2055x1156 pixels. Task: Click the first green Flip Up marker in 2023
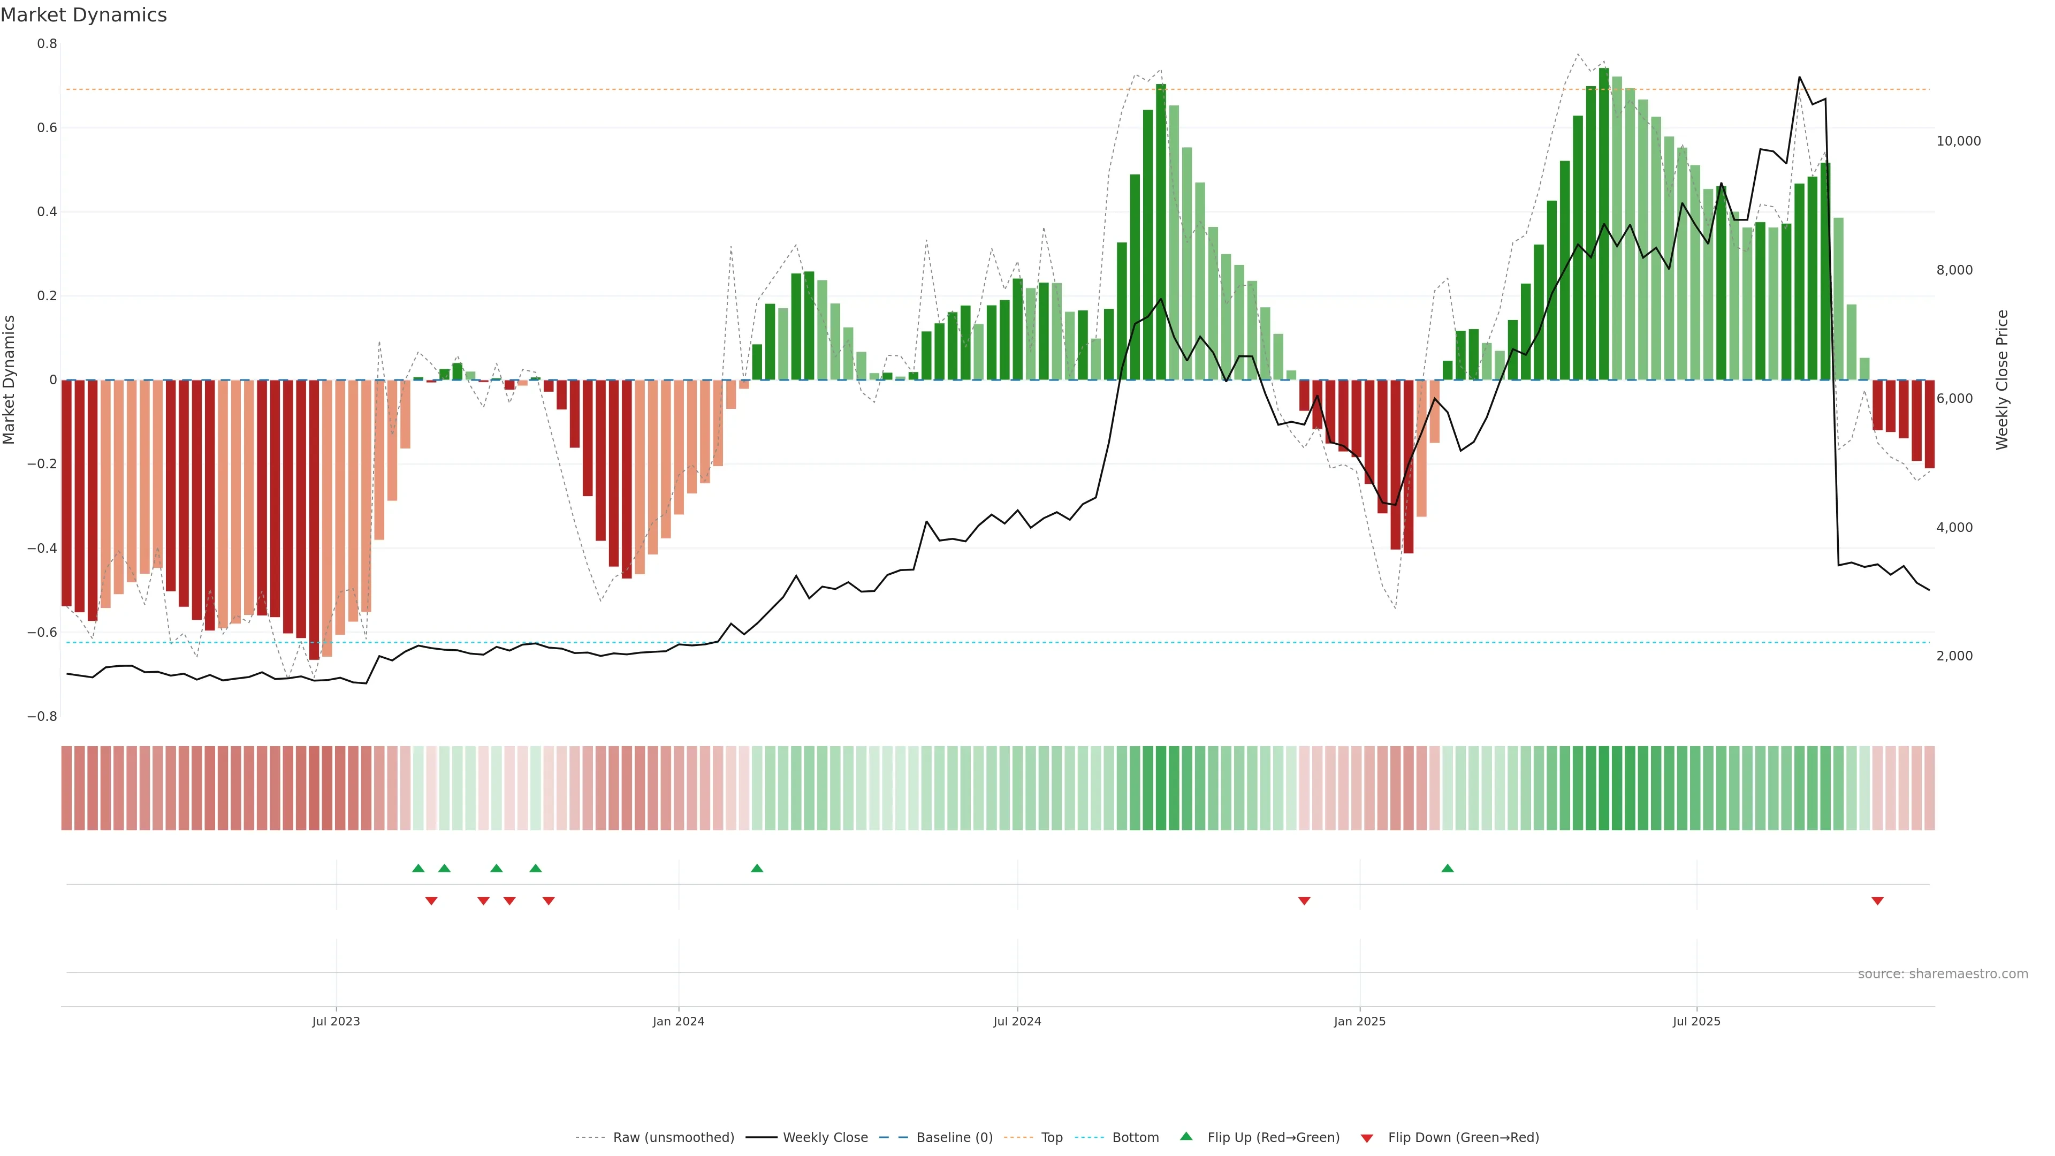tap(418, 868)
